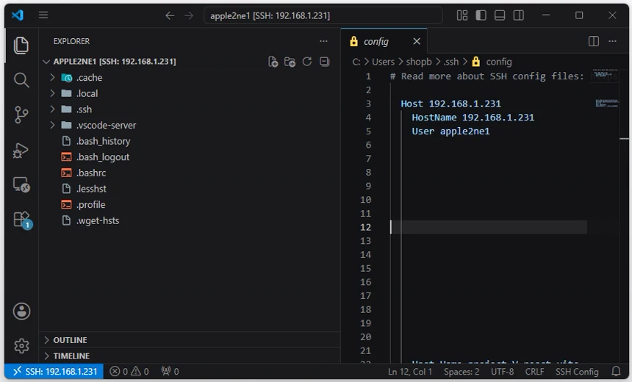Open Explorer views and more actions menu
This screenshot has height=382, width=632.
323,41
